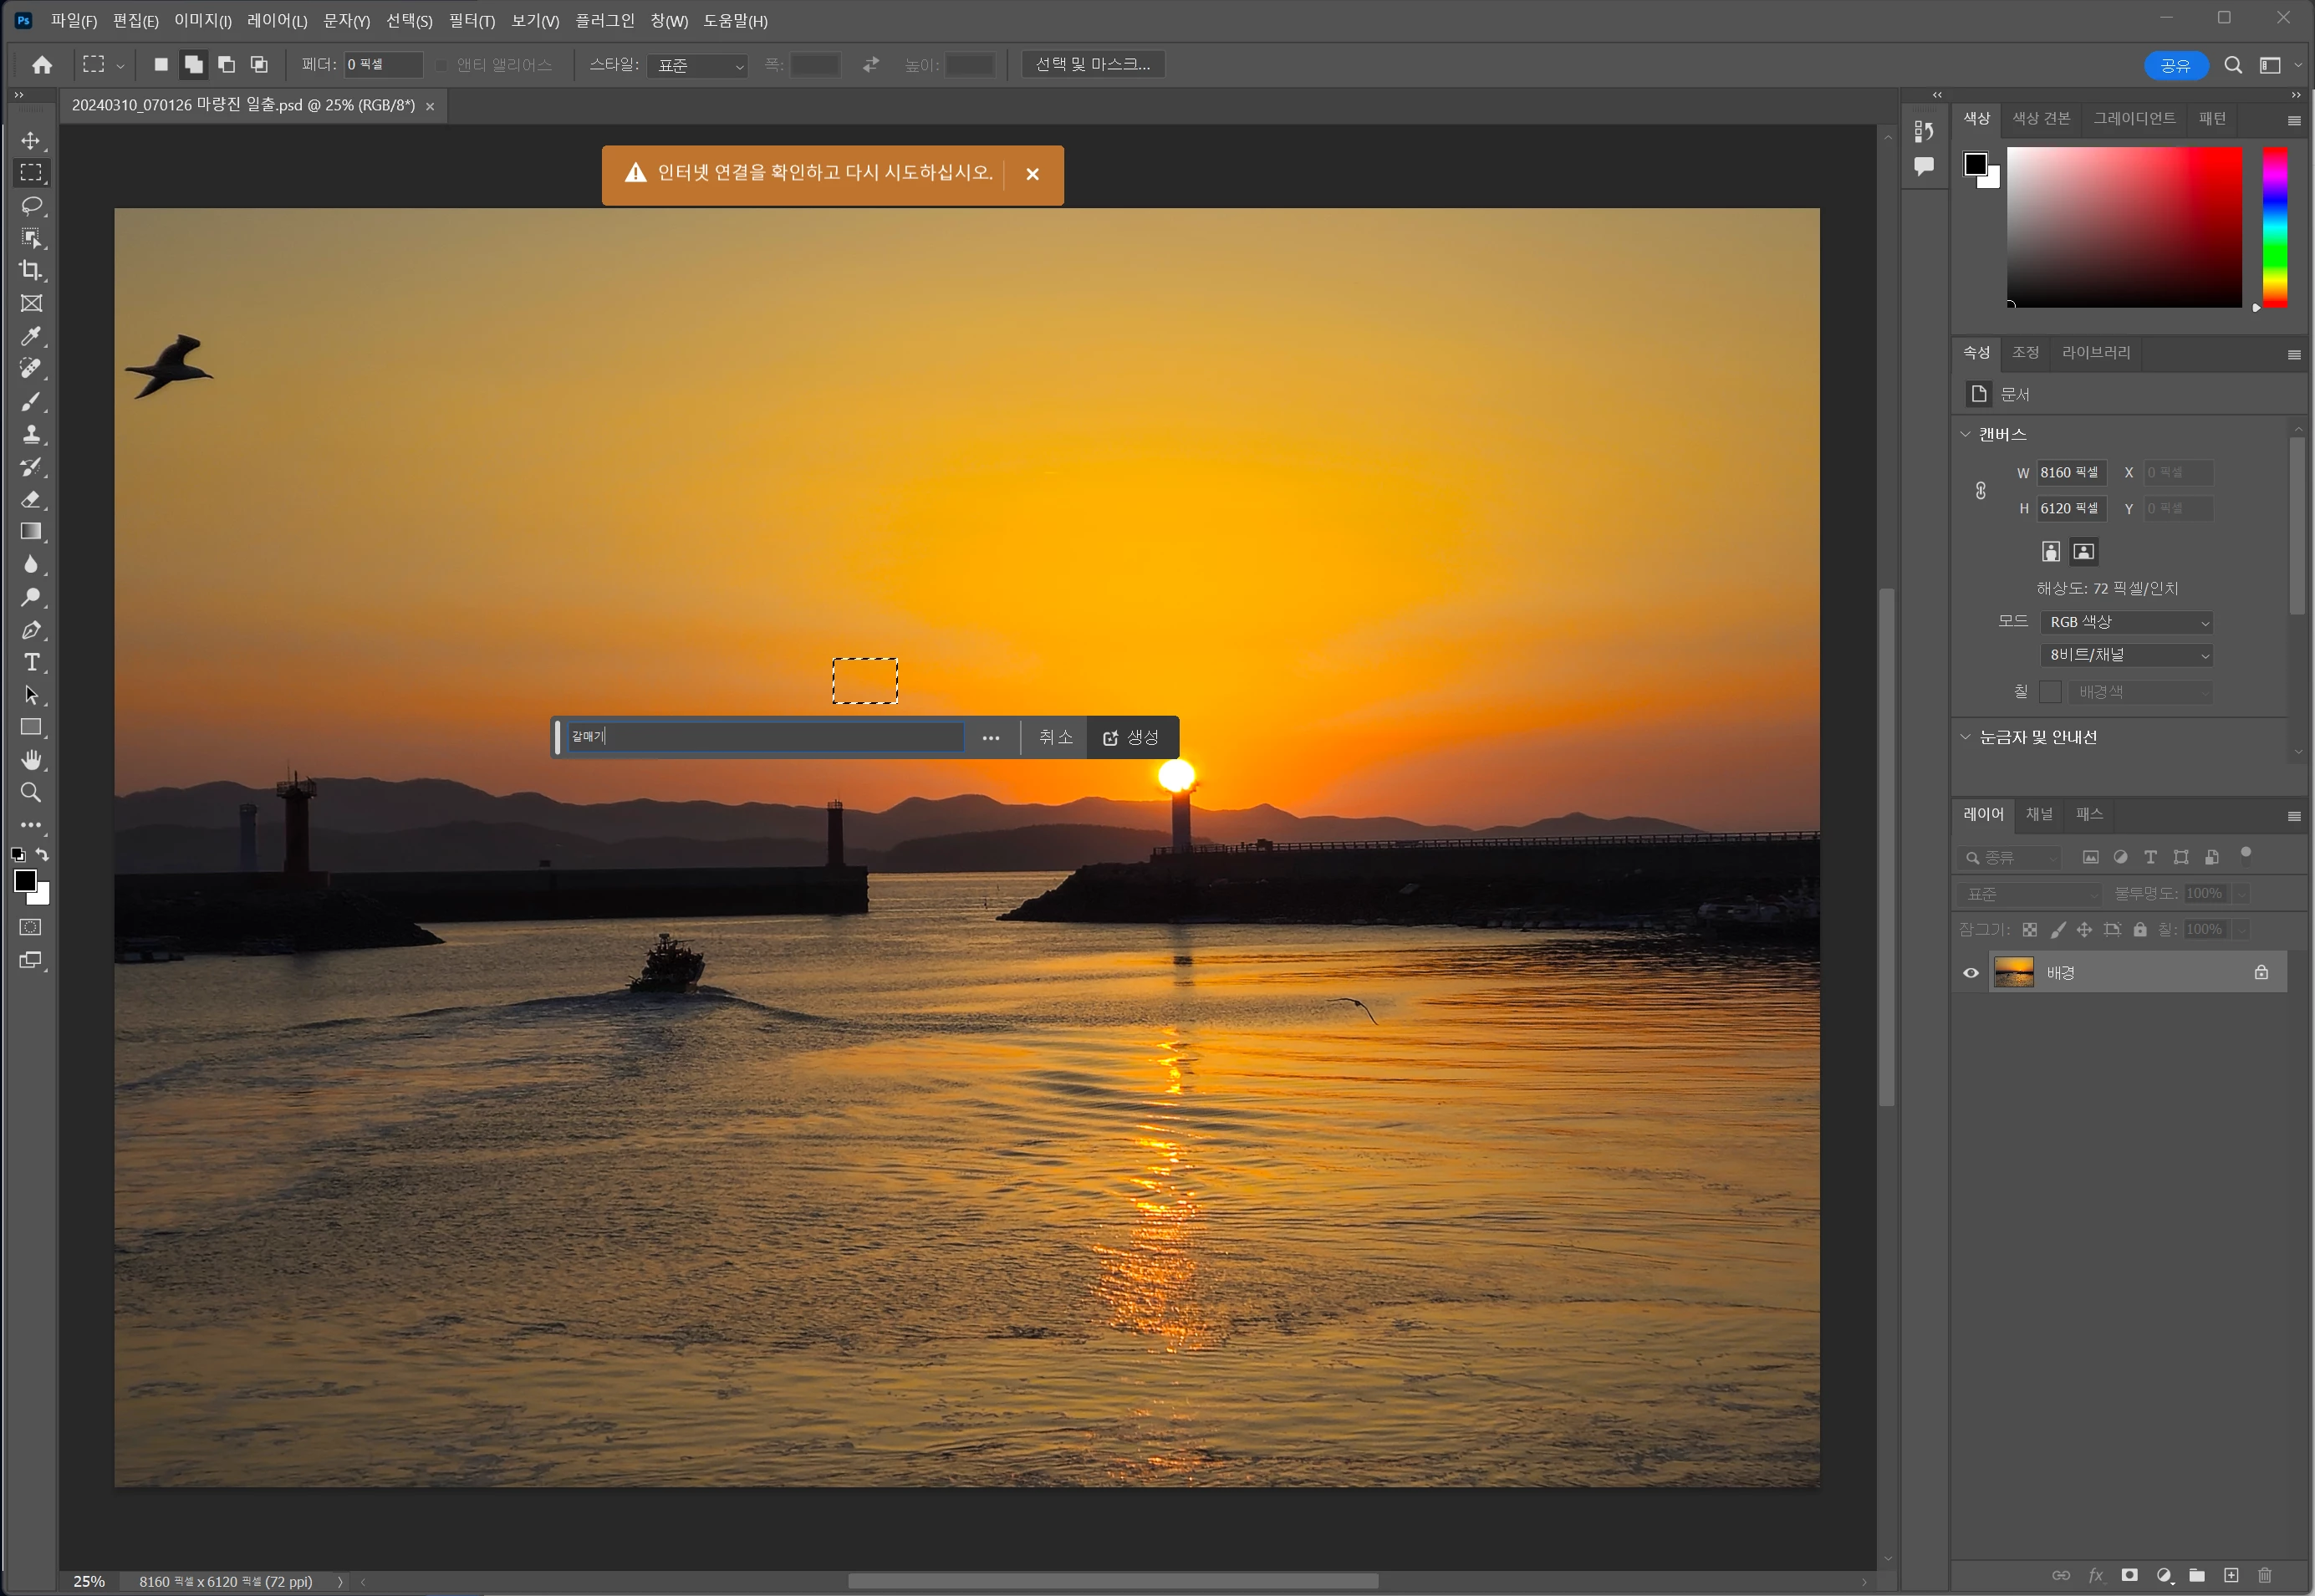
Task: Open the 필터(T) menu
Action: [471, 21]
